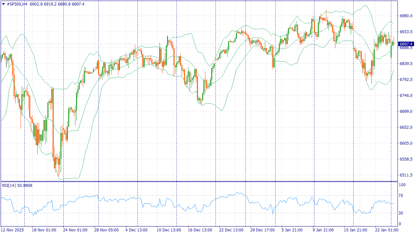Screen dimensions: 416x234
Task: Select the 22 Jan 01:00 time label
Action: pyautogui.click(x=387, y=230)
